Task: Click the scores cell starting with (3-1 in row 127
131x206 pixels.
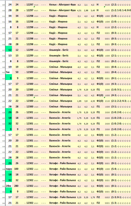Action: (121, 107)
